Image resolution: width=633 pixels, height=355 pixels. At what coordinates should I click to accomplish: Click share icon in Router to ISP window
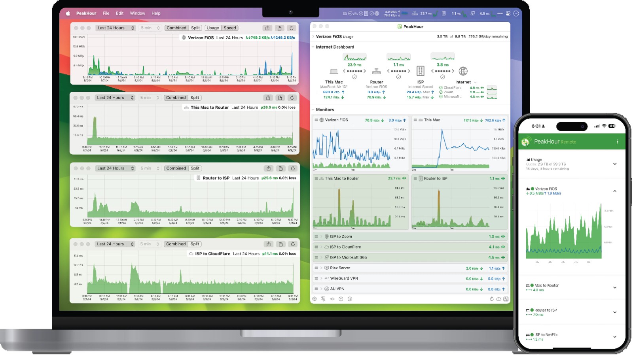269,168
